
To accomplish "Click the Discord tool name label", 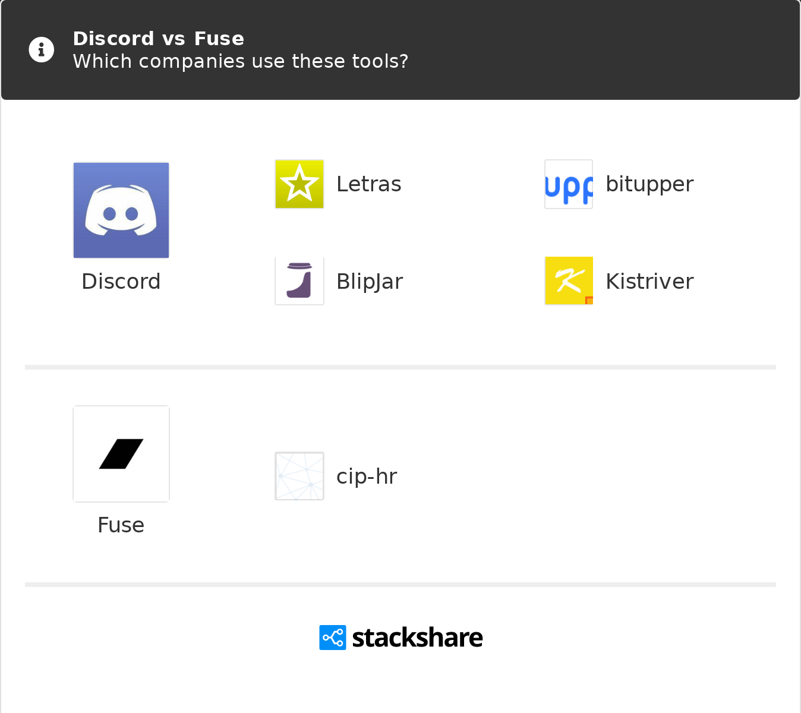I will [x=121, y=281].
